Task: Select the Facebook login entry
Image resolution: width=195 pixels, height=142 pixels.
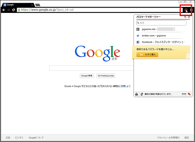Action: coord(161,42)
